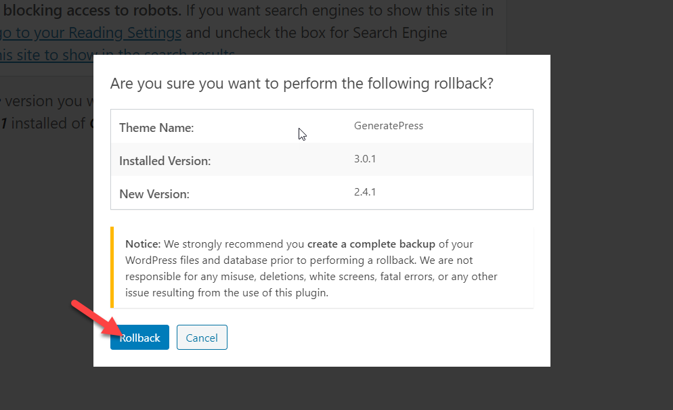The image size is (673, 410).
Task: Click Cancel to abort the rollback
Action: pos(202,338)
